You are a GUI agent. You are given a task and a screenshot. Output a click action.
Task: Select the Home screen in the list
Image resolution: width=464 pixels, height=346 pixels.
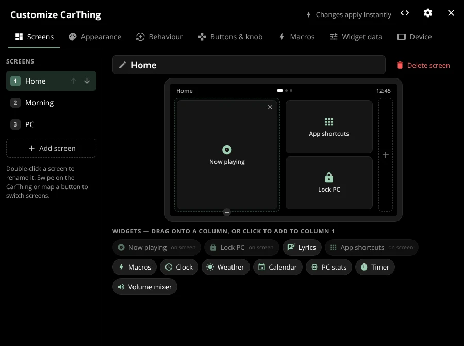51,81
